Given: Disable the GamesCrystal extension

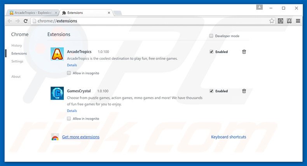Looking at the screenshot, I should click(211, 91).
